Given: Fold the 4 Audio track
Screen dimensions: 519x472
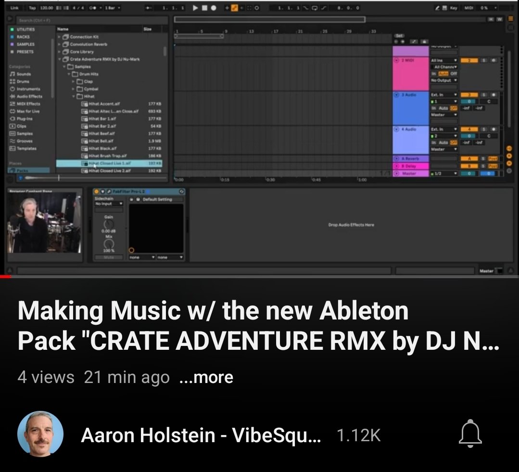Looking at the screenshot, I should coord(396,129).
